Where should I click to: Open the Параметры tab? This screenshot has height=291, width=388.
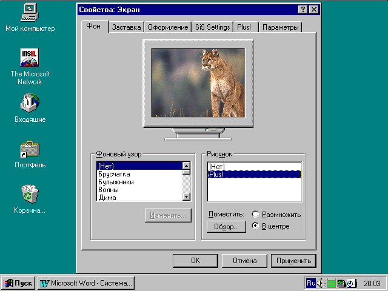pos(280,27)
